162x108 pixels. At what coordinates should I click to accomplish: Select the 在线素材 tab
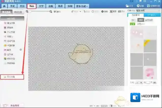pos(136,15)
